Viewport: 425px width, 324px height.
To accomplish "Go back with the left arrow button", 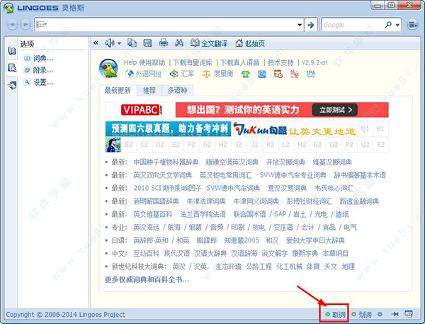I will 12,25.
